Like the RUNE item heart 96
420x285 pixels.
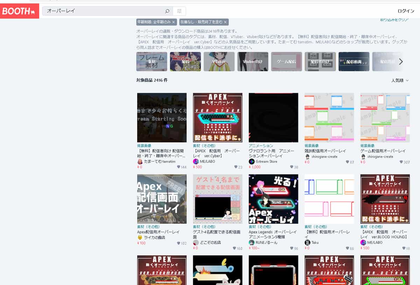pyautogui.click(x=292, y=249)
